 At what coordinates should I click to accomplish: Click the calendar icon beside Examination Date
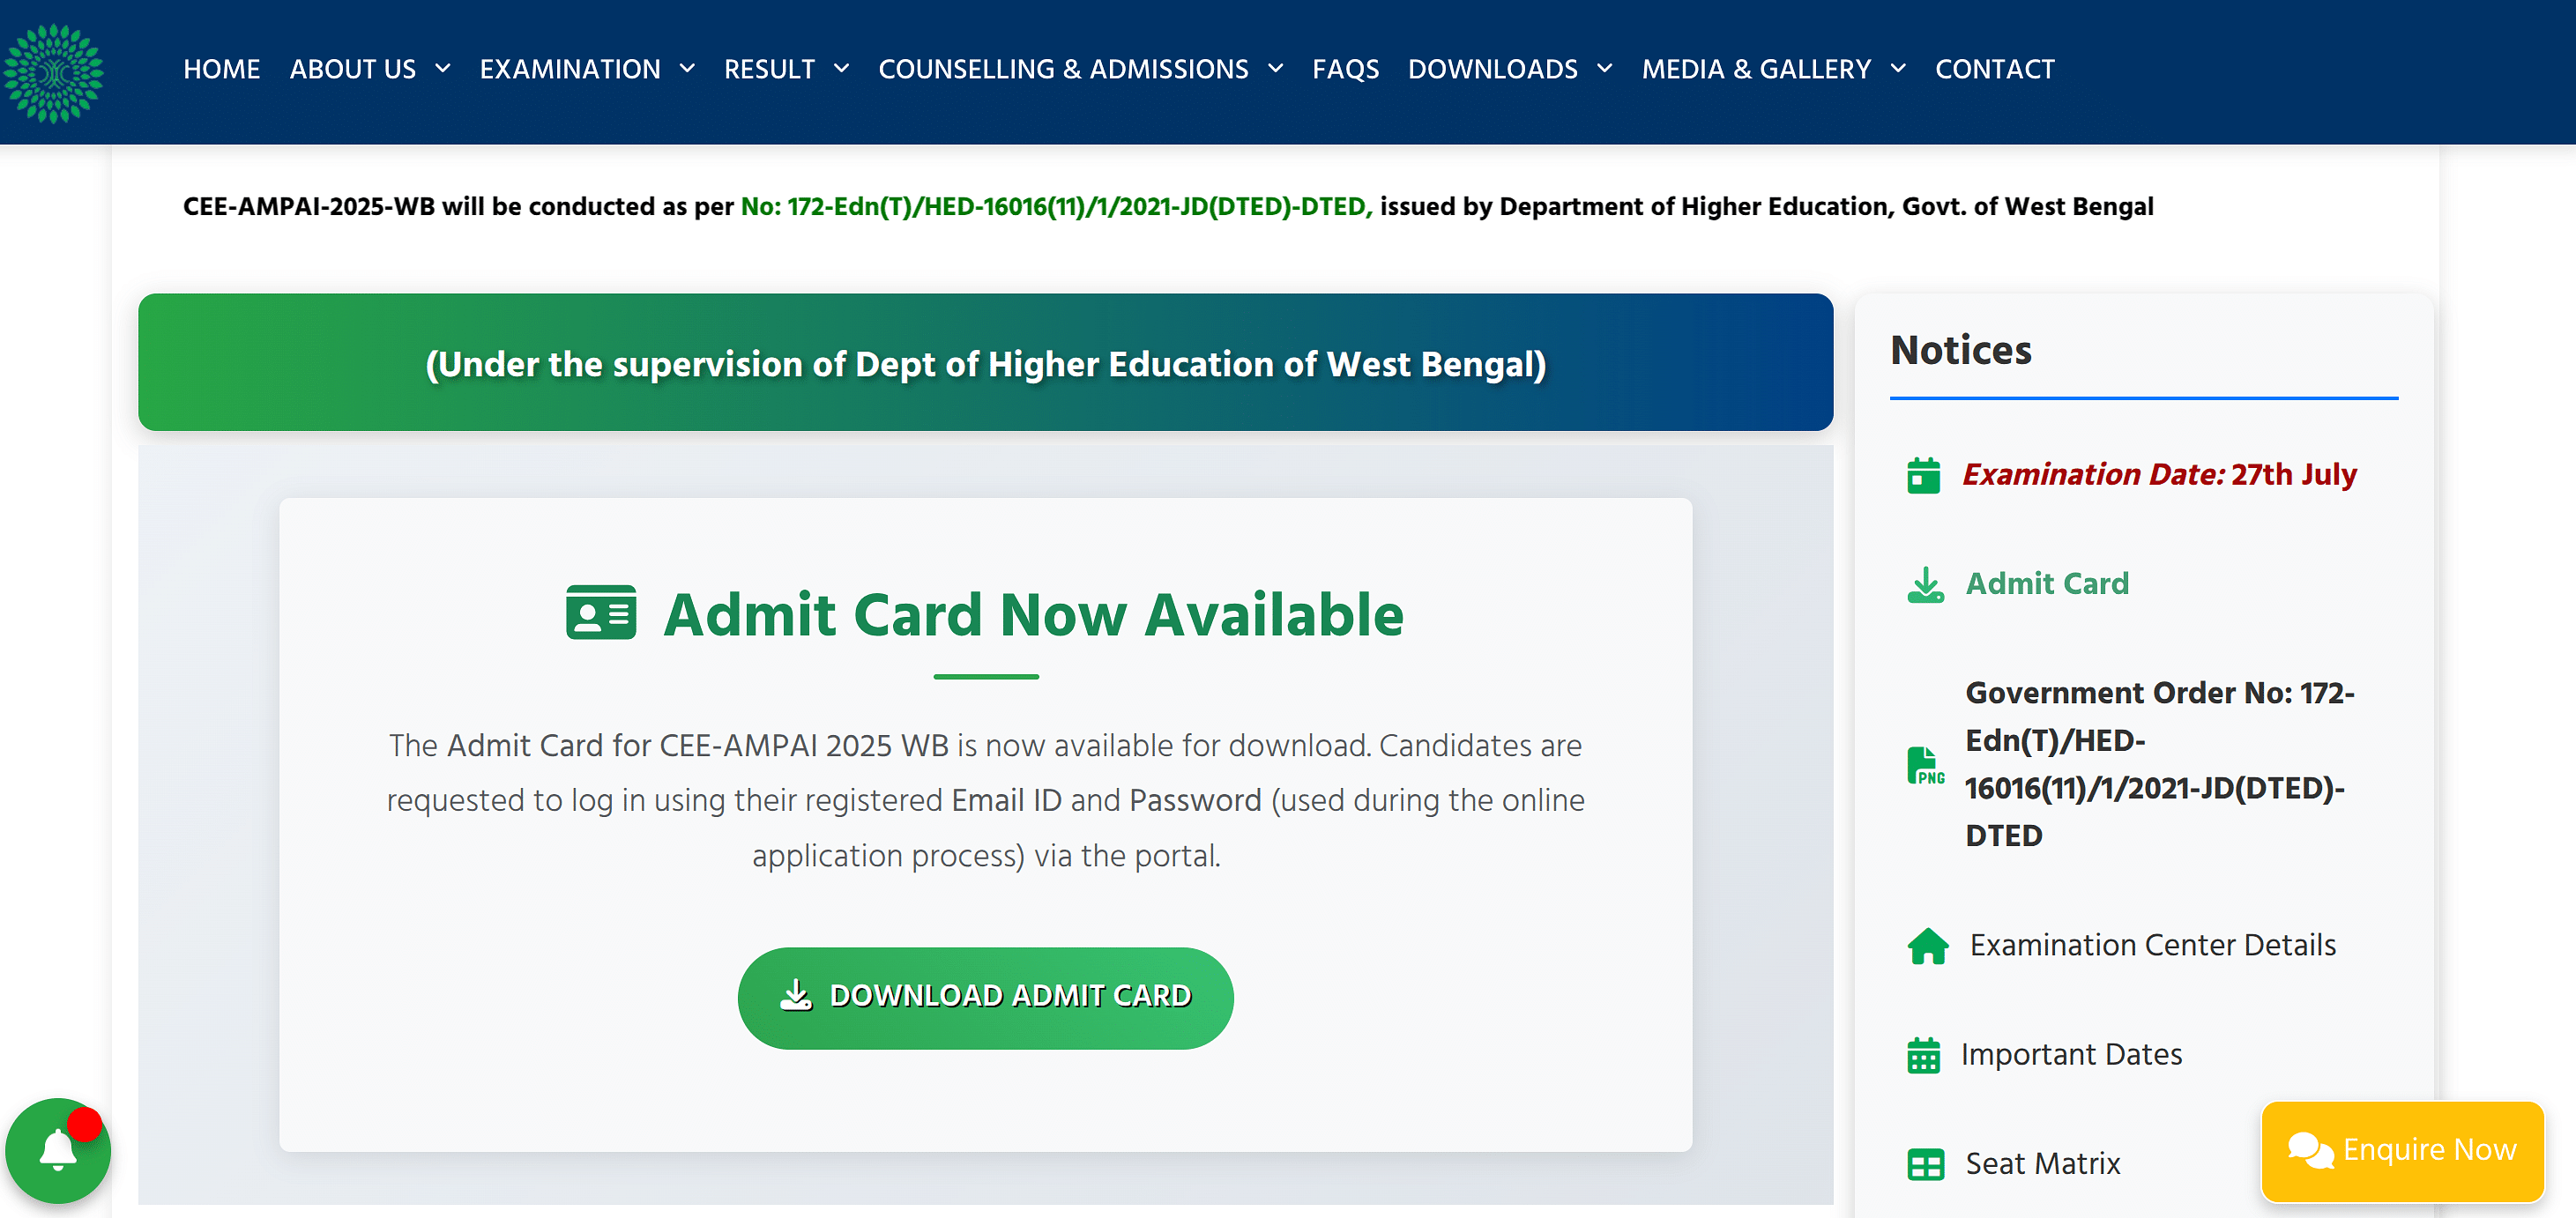pyautogui.click(x=1923, y=475)
